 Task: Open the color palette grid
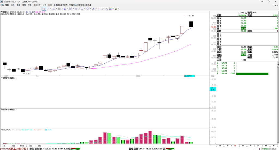tap(110, 9)
